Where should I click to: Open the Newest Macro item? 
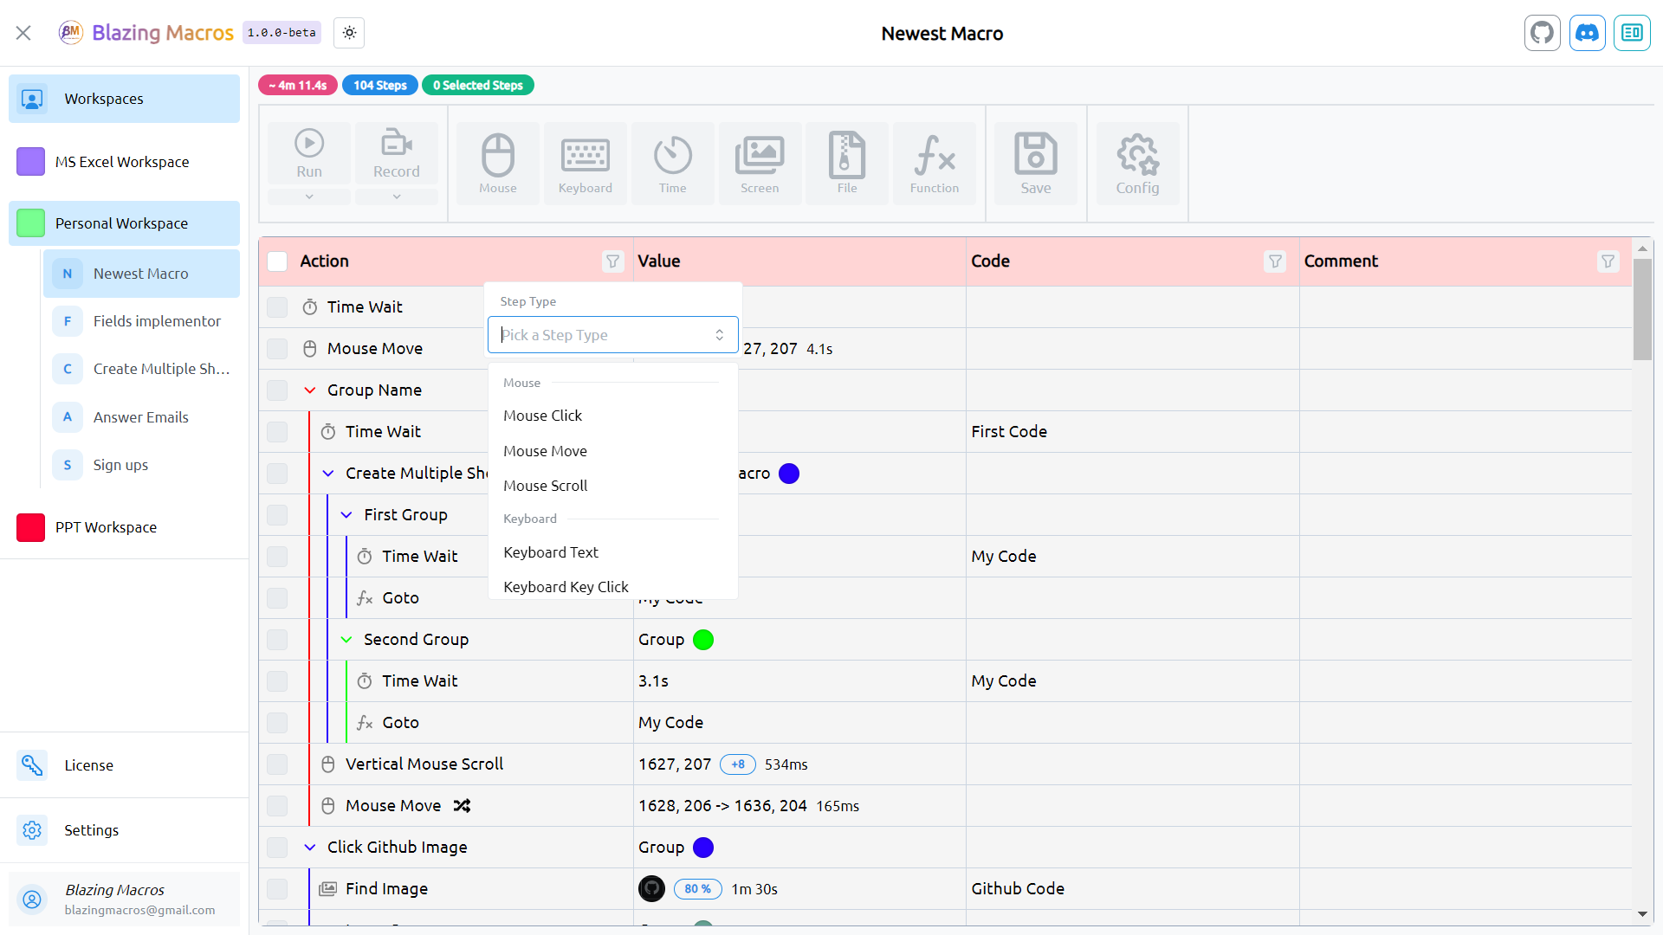141,274
